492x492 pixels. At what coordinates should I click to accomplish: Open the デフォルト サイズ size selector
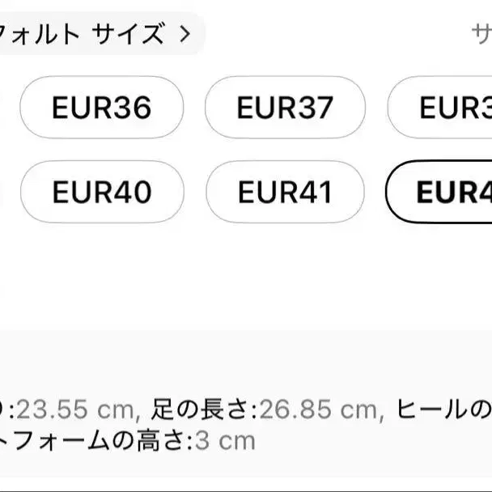97,34
